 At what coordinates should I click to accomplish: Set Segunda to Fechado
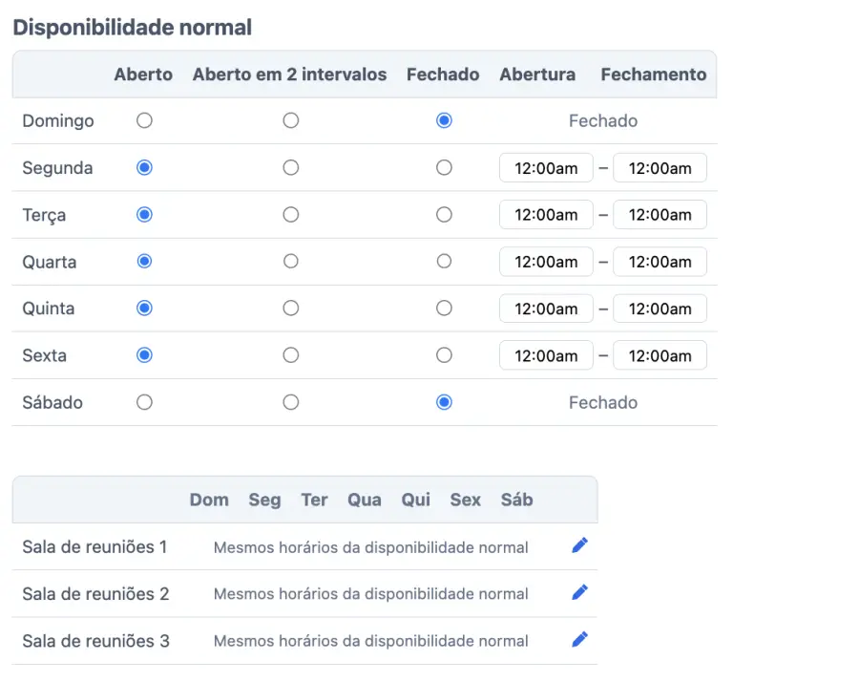(x=444, y=167)
